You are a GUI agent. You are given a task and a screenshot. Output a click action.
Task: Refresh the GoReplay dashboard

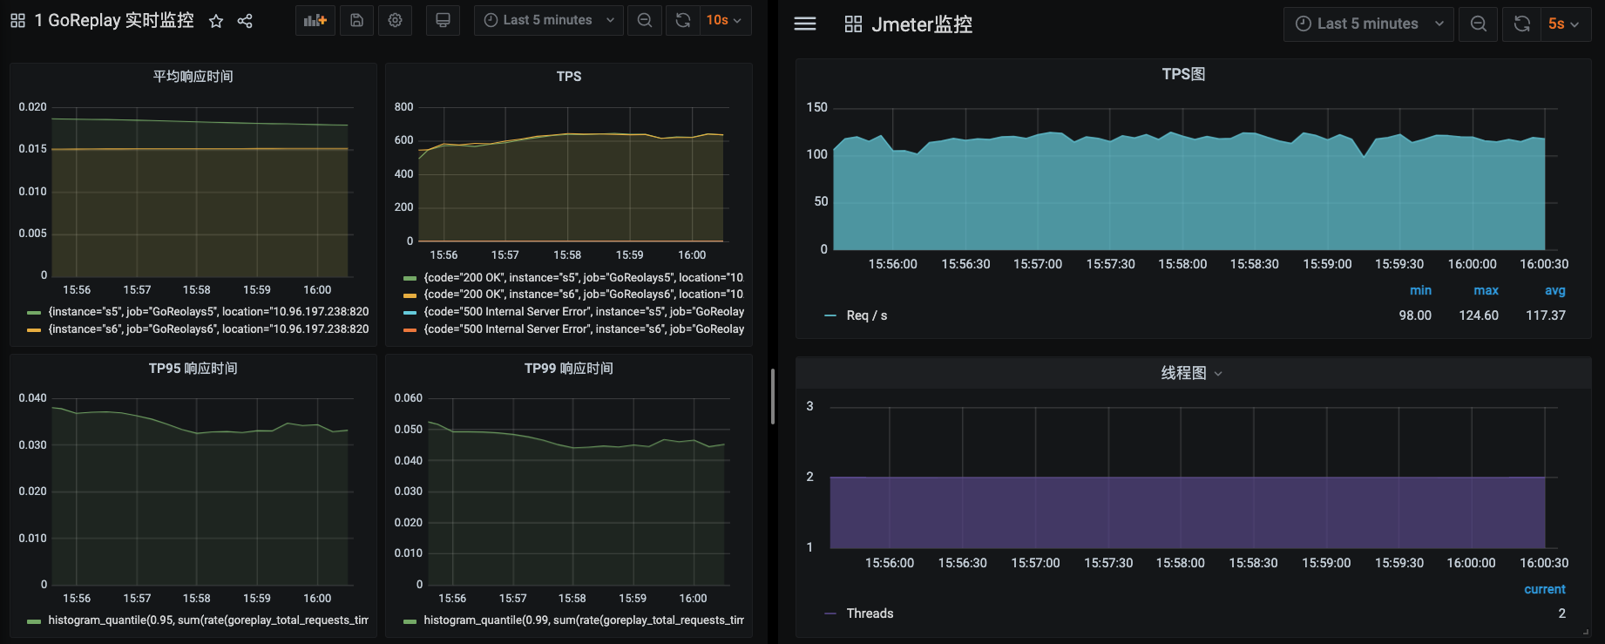tap(683, 20)
